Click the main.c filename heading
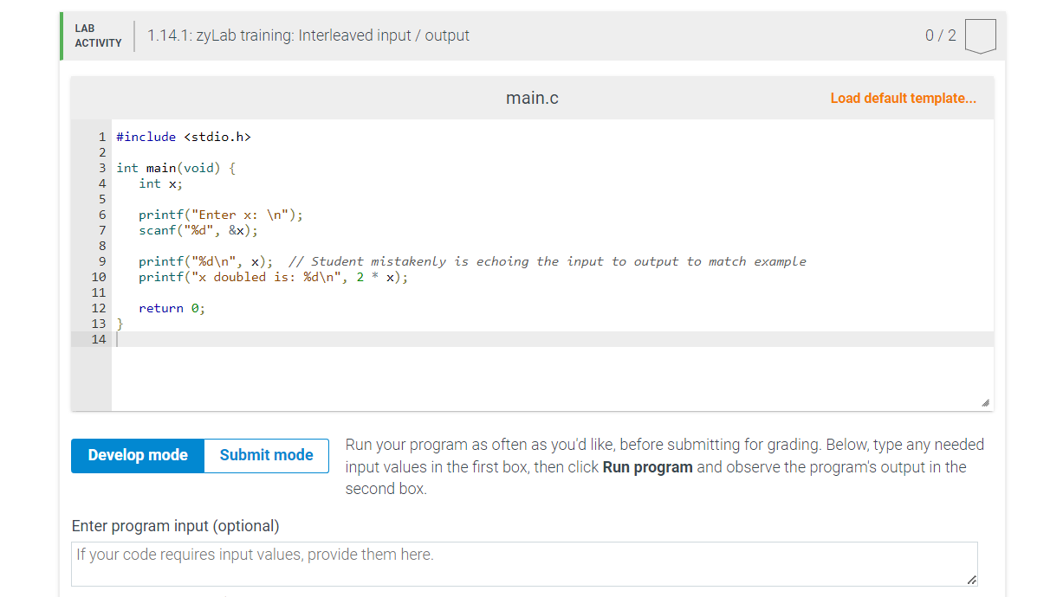Viewport: 1063px width, 597px height. pyautogui.click(x=531, y=98)
